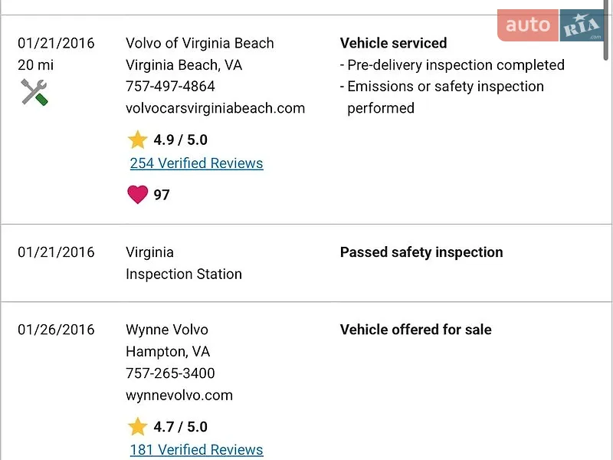Click the Wynne Volvo dealer name

[x=167, y=330]
